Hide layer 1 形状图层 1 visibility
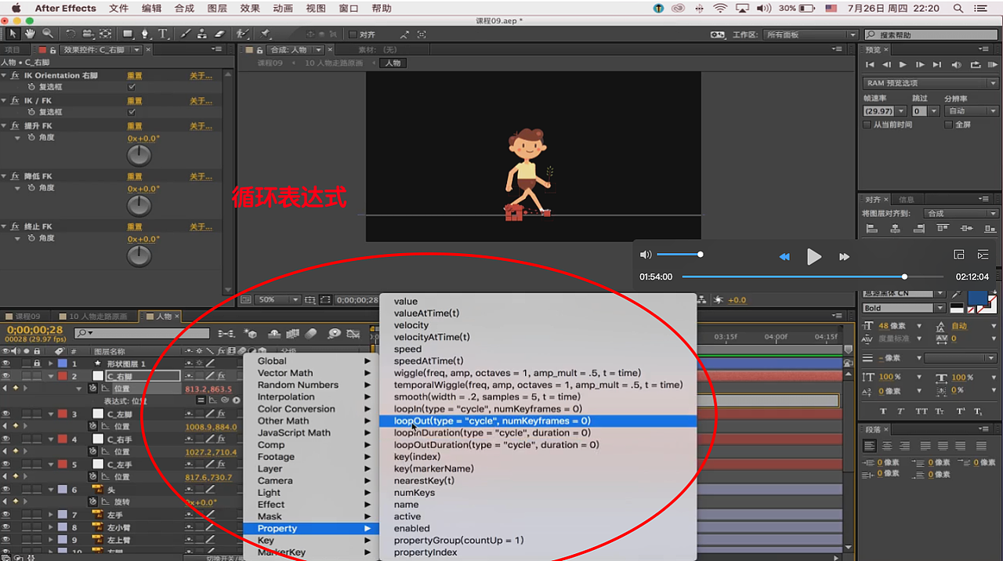1003x561 pixels. [x=6, y=364]
